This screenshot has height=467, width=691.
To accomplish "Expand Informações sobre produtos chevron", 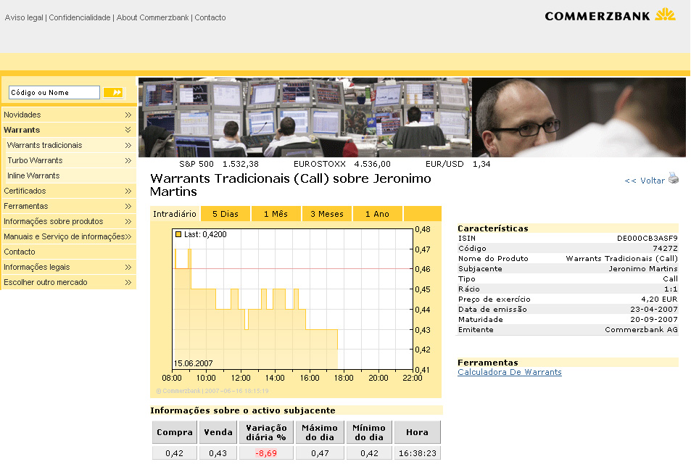I will tap(128, 222).
